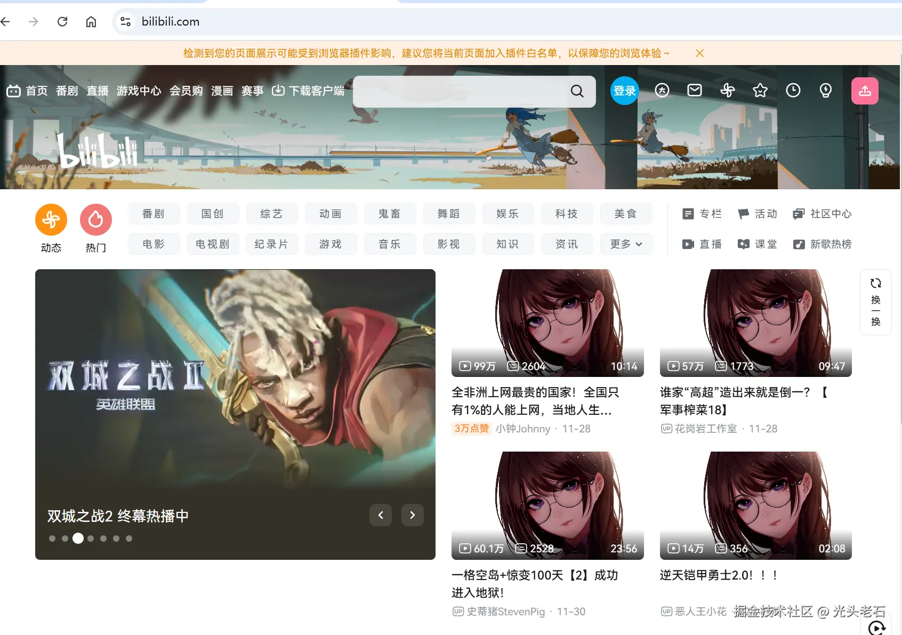Open the watch history clock icon
The width and height of the screenshot is (902, 635).
click(793, 91)
